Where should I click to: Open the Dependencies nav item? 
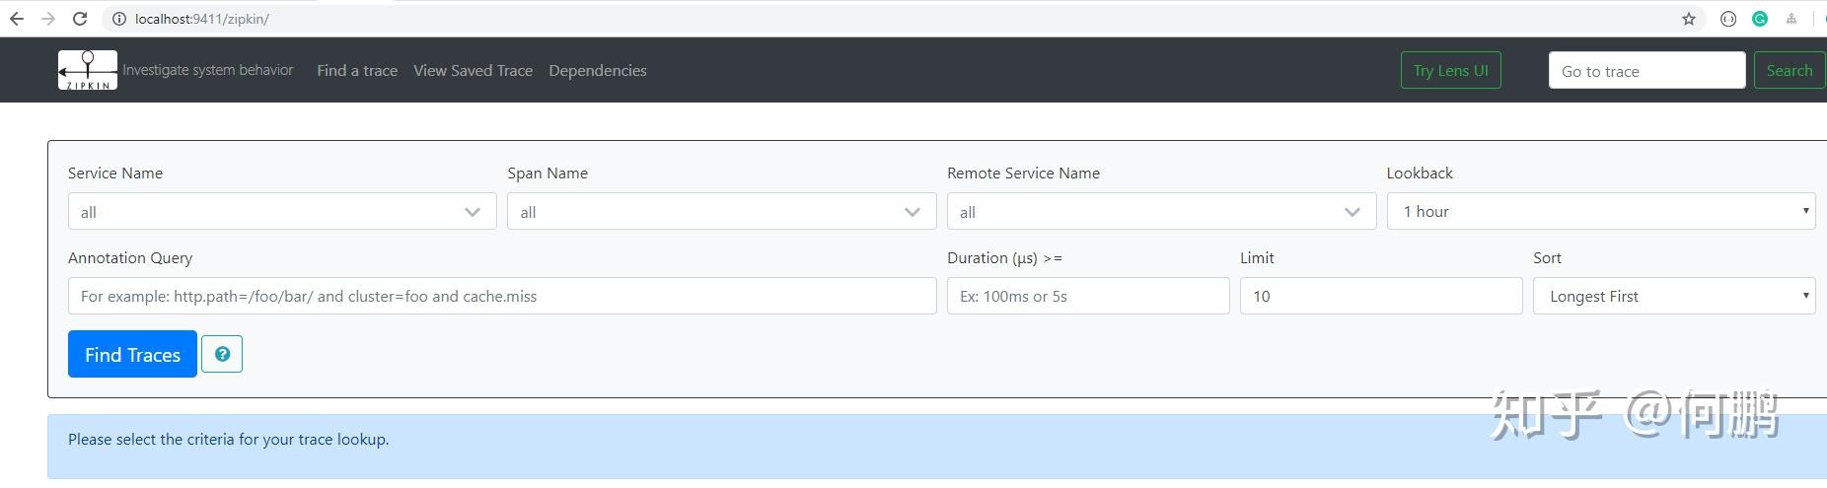tap(598, 71)
